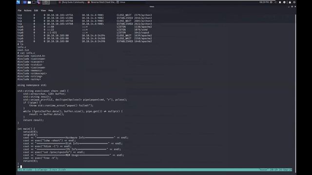Click the logout icon at panel end
The width and height of the screenshot is (312, 175).
point(294,2)
